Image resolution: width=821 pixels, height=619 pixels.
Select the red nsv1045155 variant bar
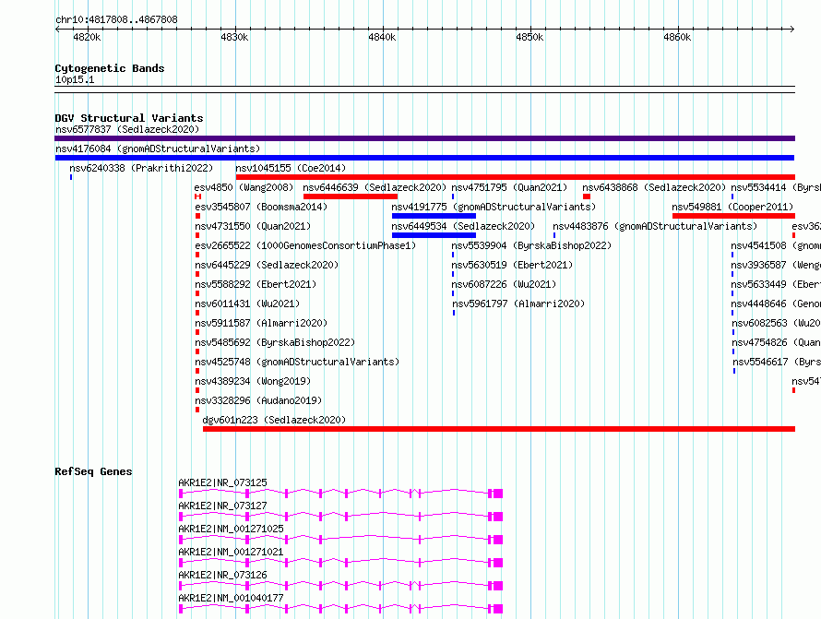click(x=516, y=177)
